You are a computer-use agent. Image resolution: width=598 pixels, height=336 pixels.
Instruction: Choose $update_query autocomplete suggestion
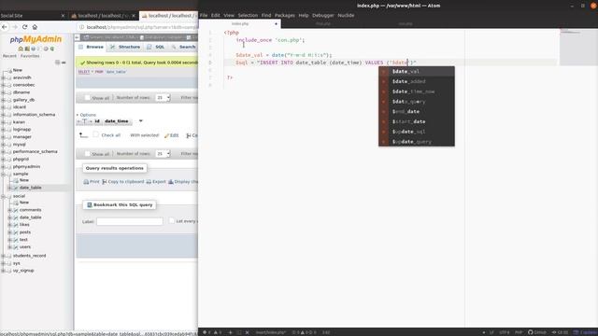[x=417, y=141]
